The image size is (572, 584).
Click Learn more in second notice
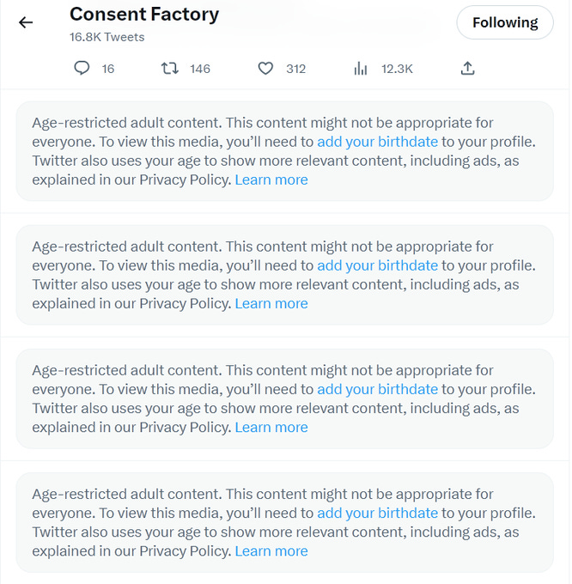pyautogui.click(x=271, y=303)
